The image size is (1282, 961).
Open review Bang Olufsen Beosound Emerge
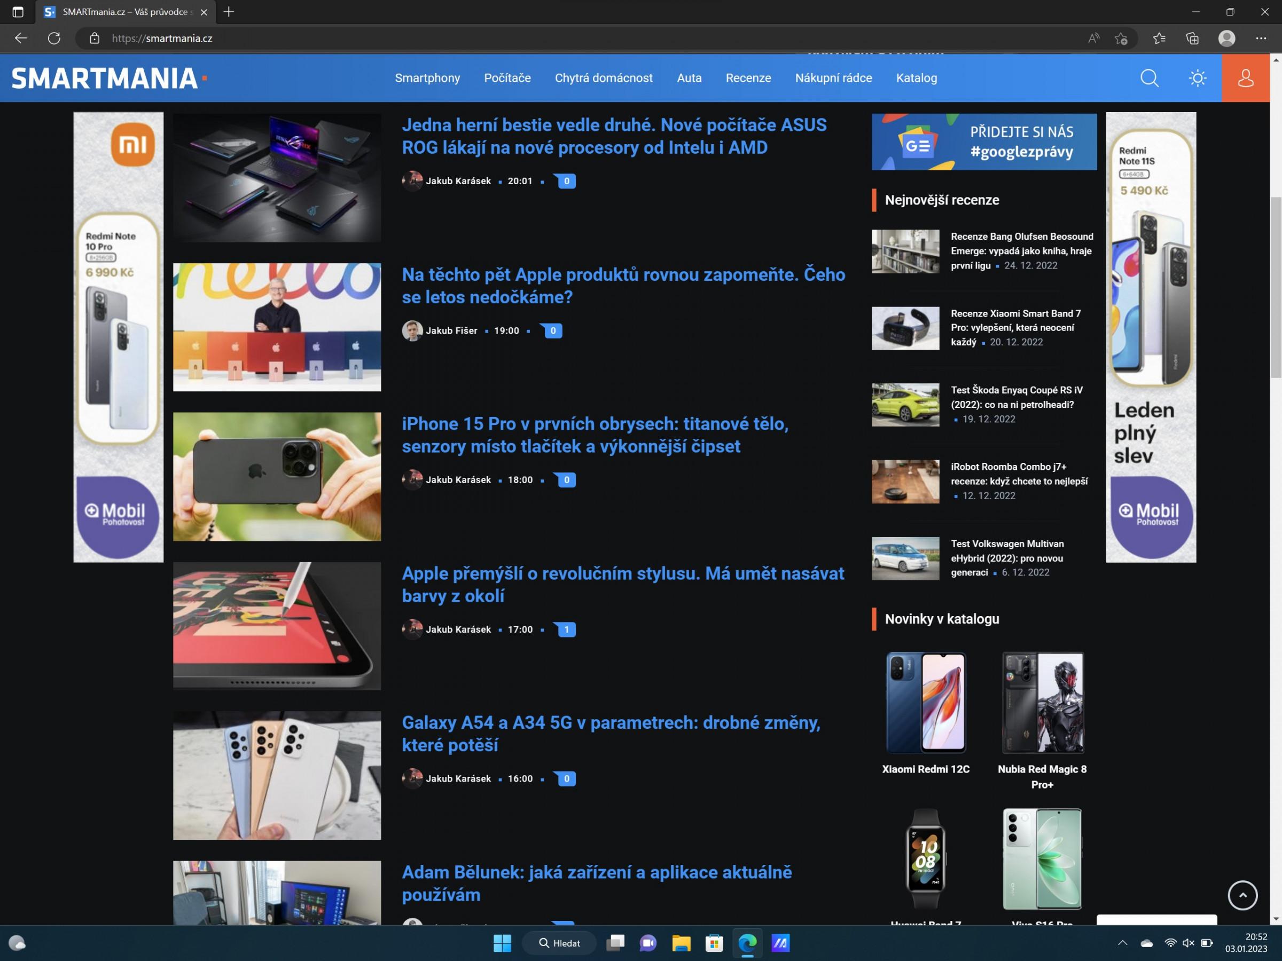[1022, 251]
